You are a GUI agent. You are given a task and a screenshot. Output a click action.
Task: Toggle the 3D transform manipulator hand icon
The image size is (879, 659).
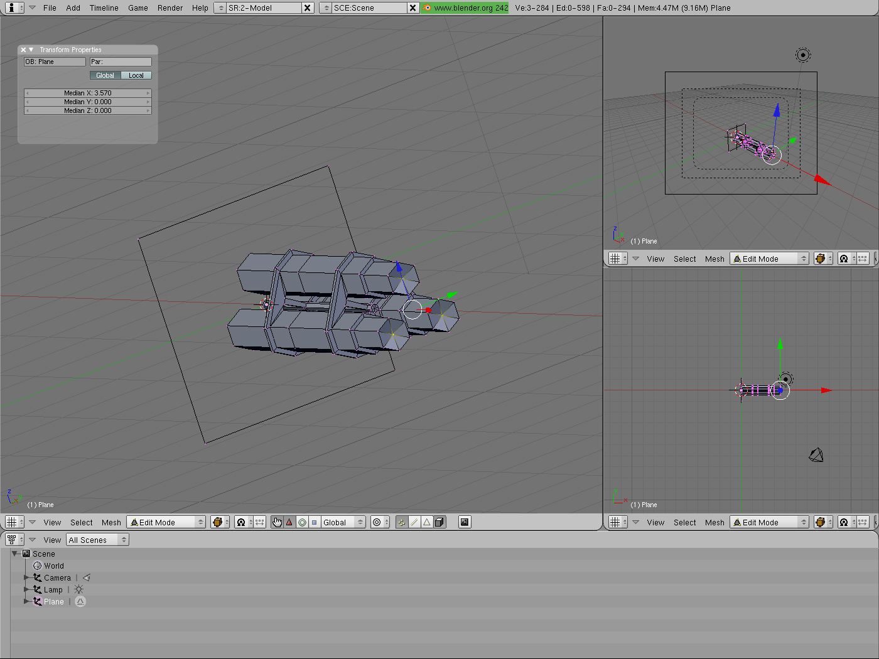coord(277,522)
